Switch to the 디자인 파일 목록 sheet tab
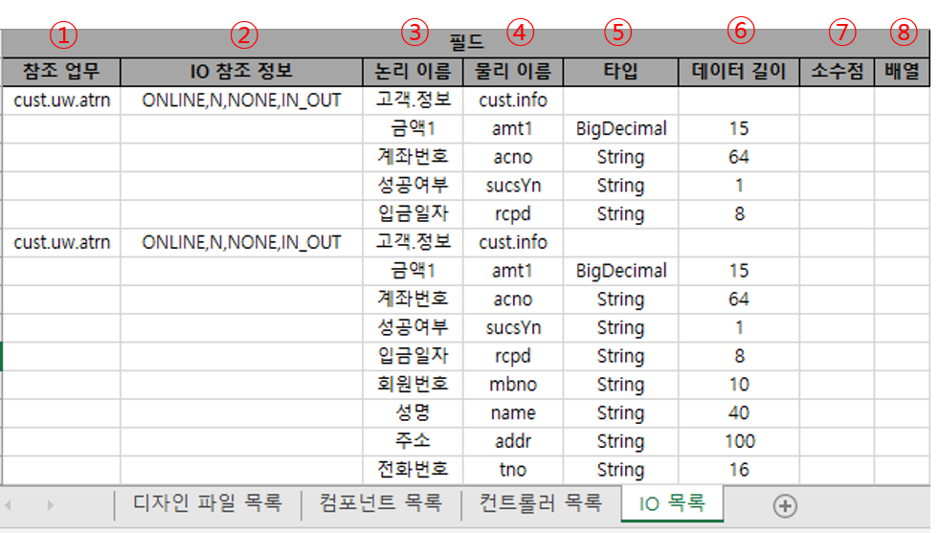Screen dimensions: 940x533 tap(207, 503)
